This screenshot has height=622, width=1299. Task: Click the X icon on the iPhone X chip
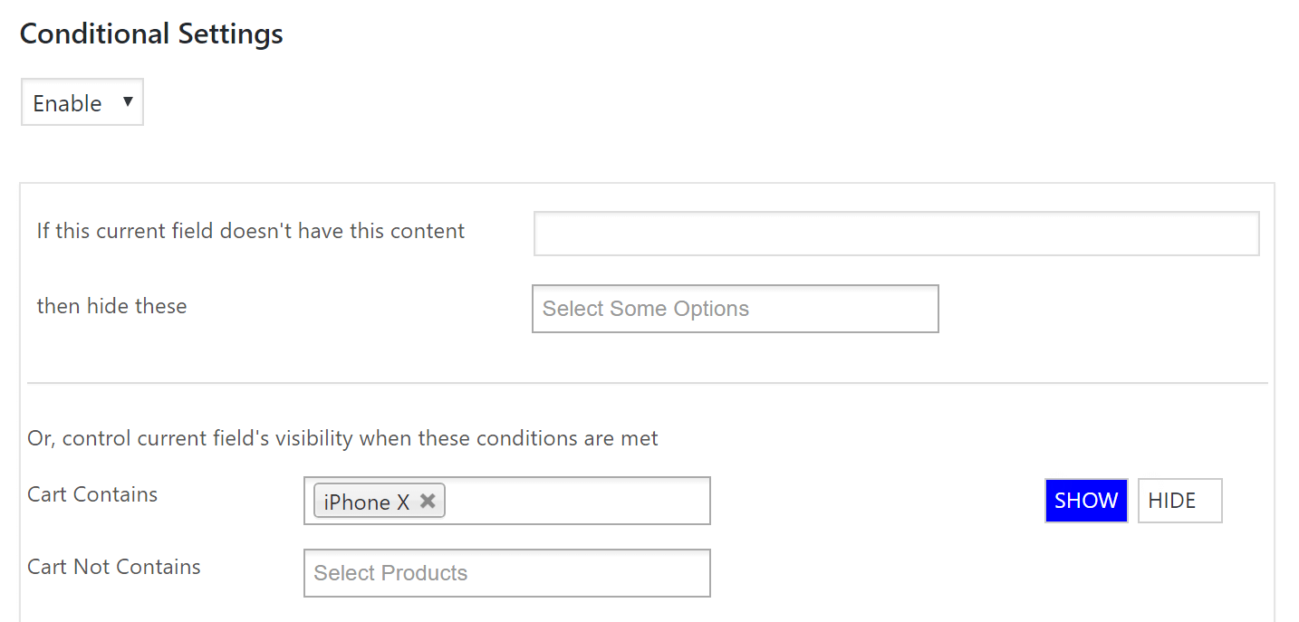point(428,500)
